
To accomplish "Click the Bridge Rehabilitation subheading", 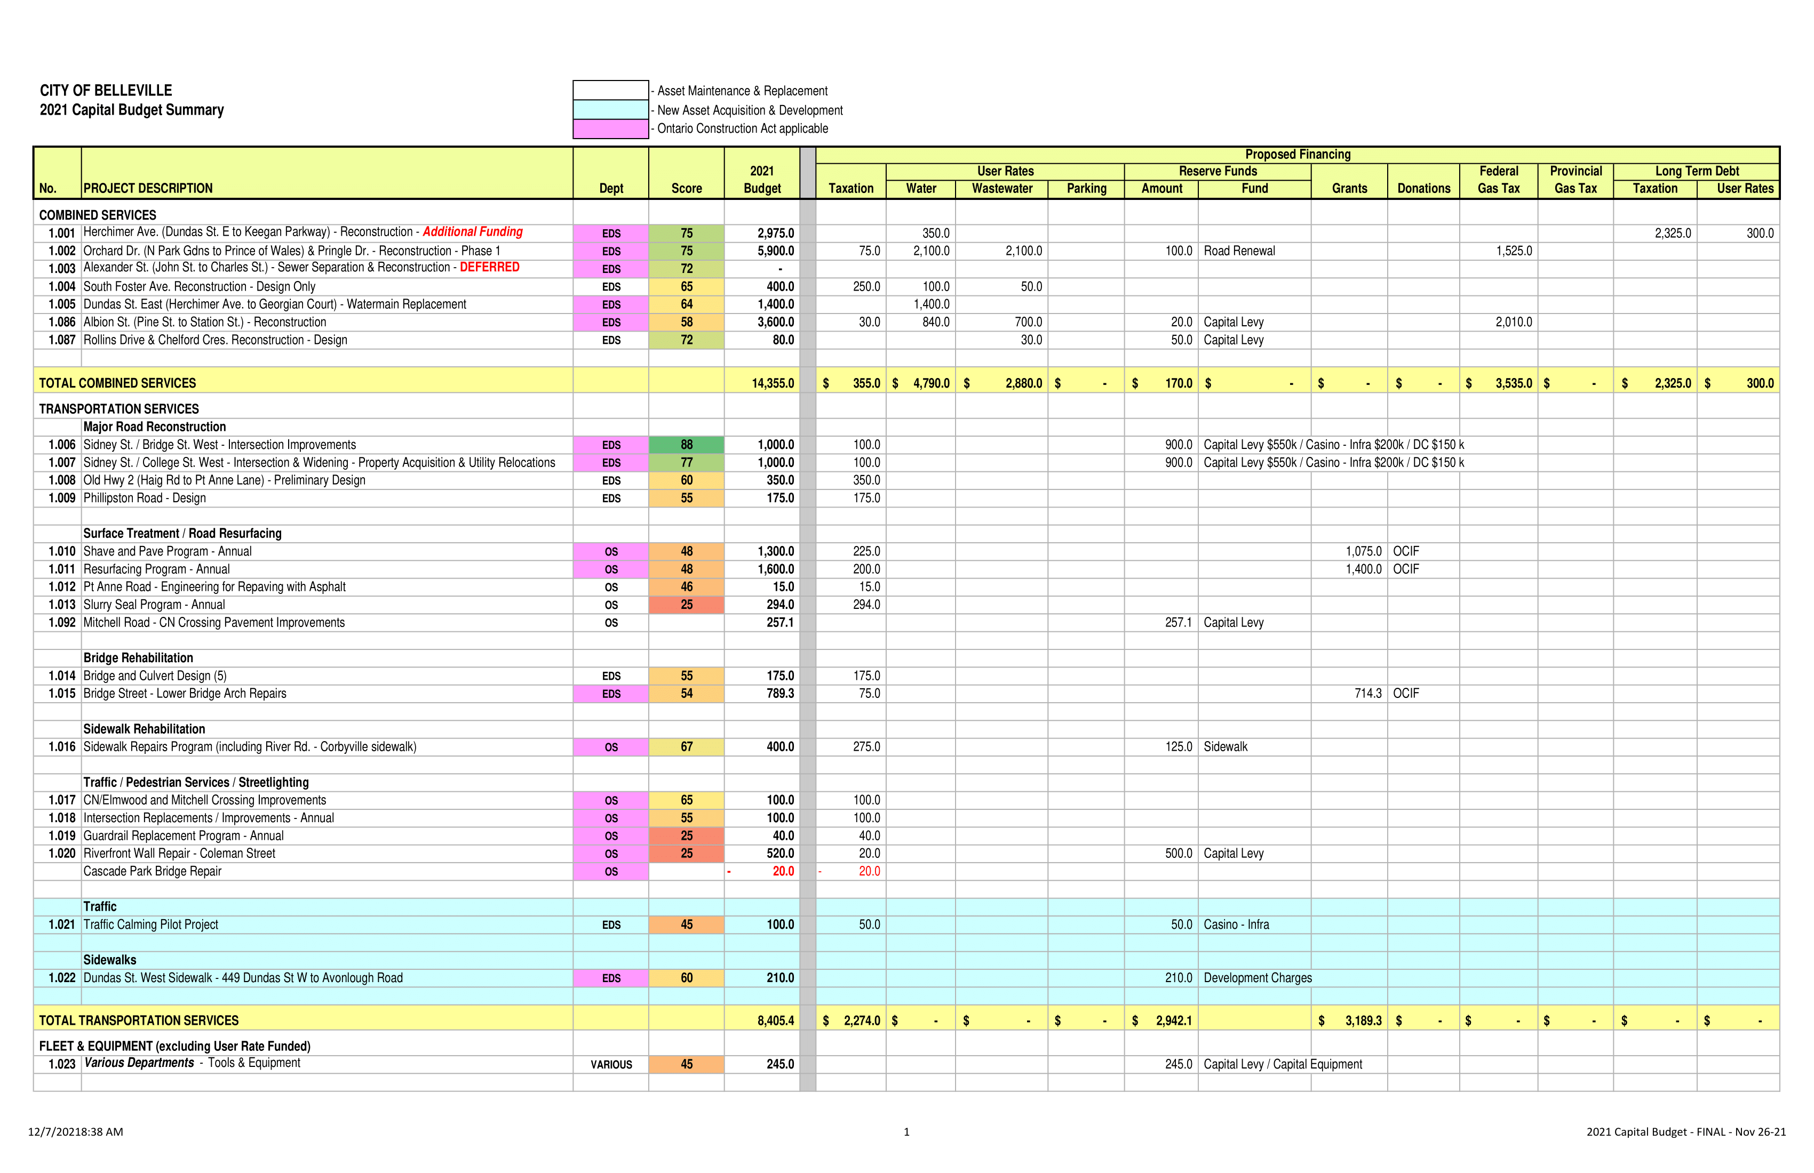I will (138, 658).
